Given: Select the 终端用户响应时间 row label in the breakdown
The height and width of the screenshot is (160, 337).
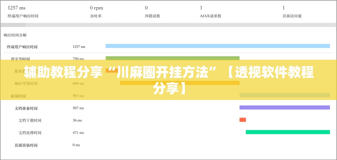Looking at the screenshot, I should tap(22, 47).
